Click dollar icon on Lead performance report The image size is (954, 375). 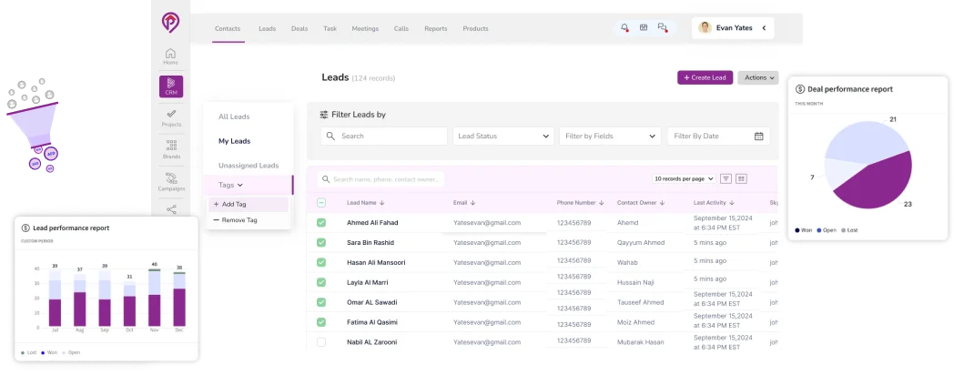click(x=25, y=228)
